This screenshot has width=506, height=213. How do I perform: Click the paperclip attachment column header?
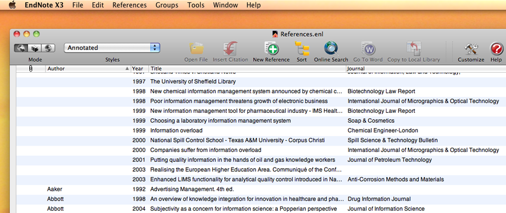coord(31,69)
